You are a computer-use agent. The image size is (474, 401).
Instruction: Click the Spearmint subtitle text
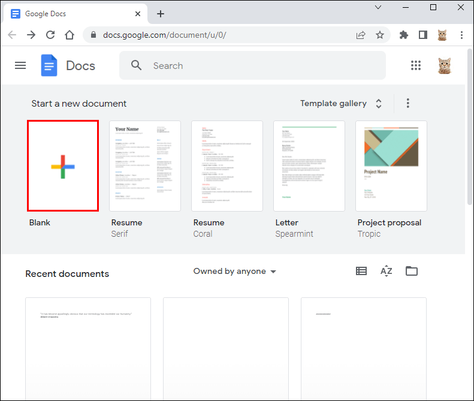click(x=294, y=234)
